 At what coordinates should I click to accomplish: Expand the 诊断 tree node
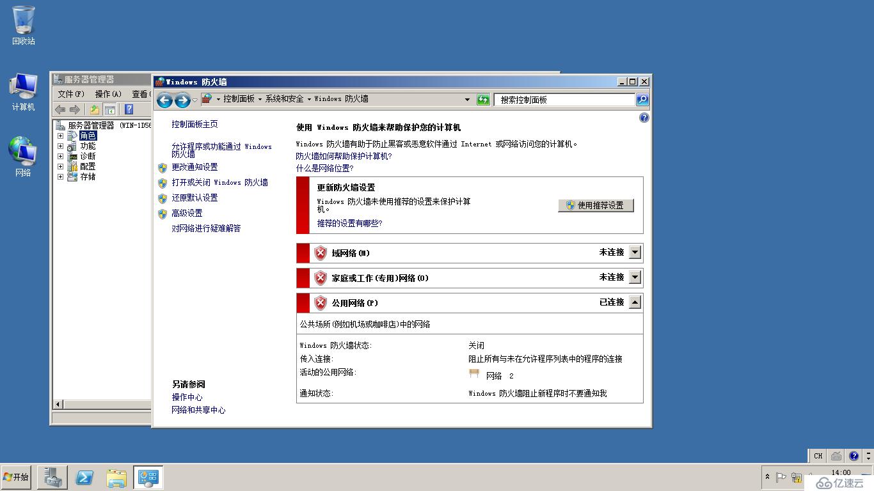click(60, 156)
